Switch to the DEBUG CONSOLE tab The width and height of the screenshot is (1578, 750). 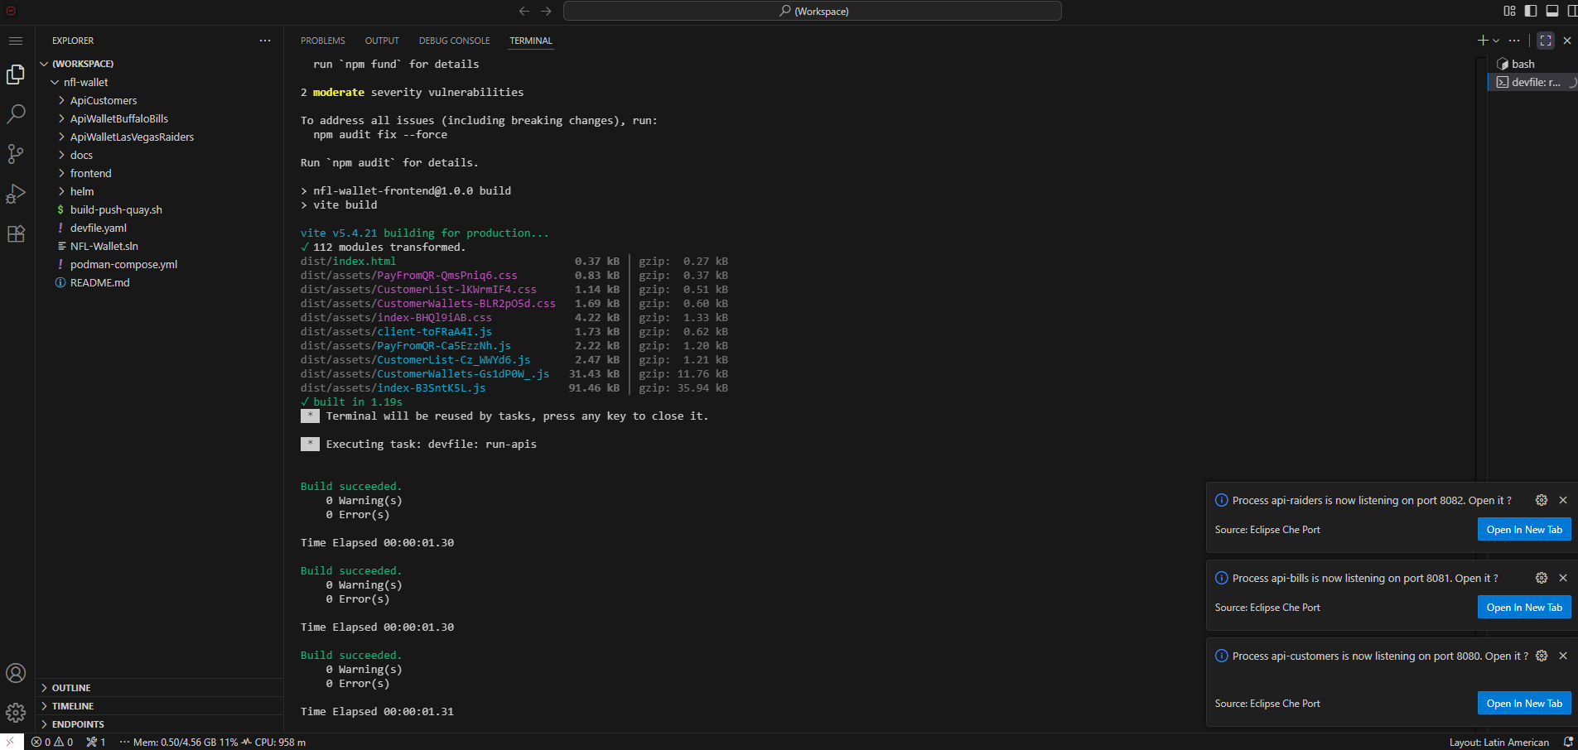[454, 41]
